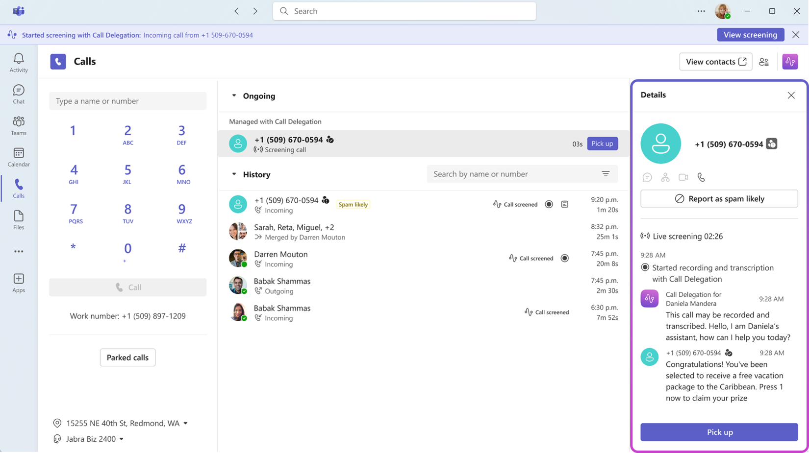Click the top Search box
The height and width of the screenshot is (453, 809).
coord(404,11)
